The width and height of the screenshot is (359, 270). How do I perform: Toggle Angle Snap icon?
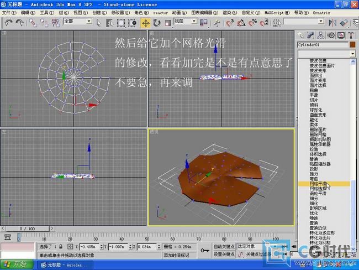click(241, 23)
